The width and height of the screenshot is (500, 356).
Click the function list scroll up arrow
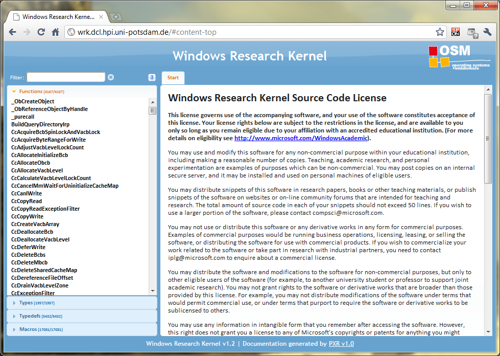(152, 102)
